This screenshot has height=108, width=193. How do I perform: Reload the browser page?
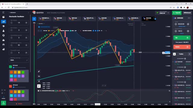tap(9, 7)
